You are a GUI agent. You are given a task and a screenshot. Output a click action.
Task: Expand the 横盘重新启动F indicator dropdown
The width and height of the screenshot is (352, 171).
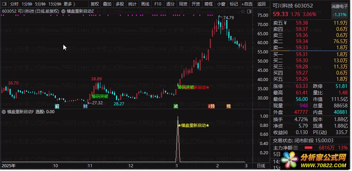click(x=4, y=111)
